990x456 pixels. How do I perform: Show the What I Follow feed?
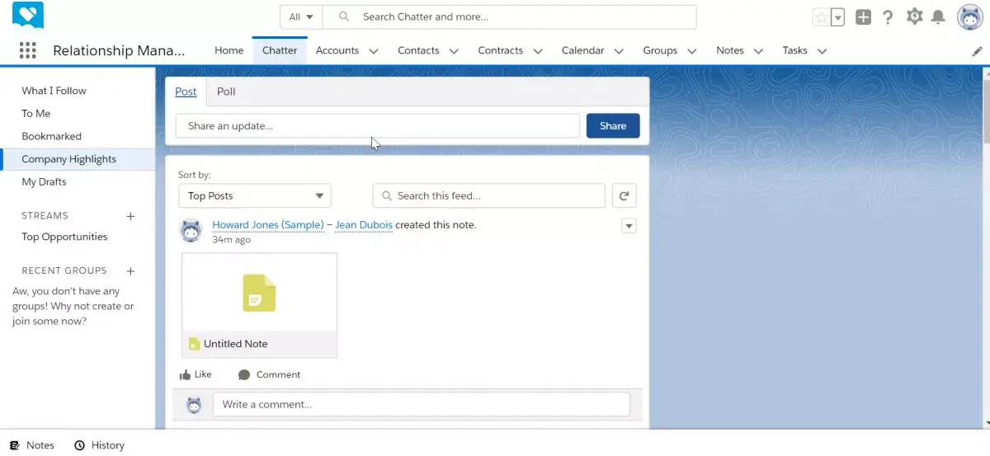click(x=54, y=91)
